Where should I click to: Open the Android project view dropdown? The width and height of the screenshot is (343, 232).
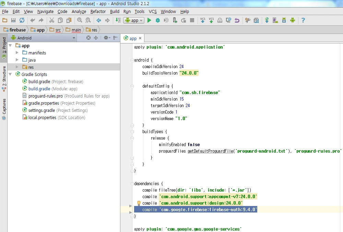[43, 38]
